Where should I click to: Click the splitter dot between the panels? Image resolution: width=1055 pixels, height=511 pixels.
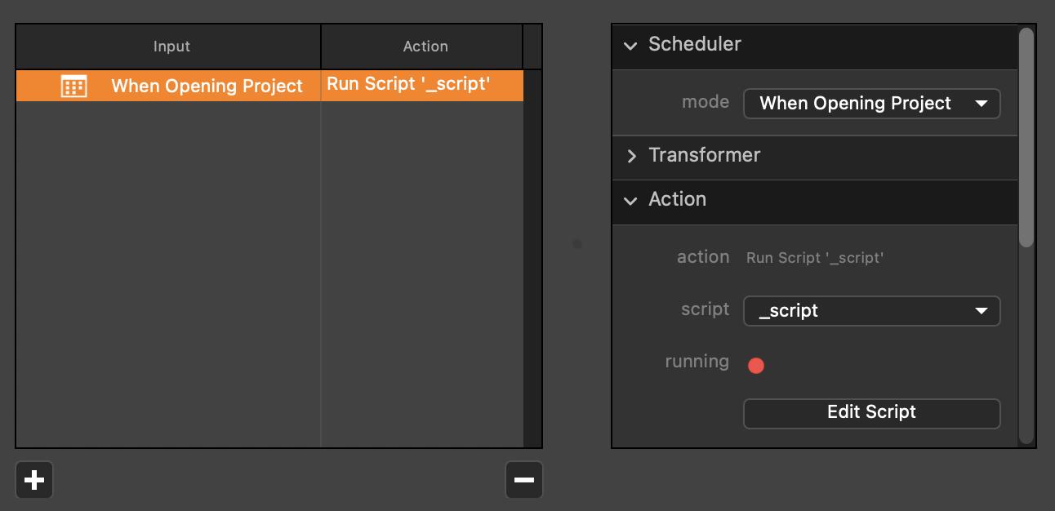point(577,244)
